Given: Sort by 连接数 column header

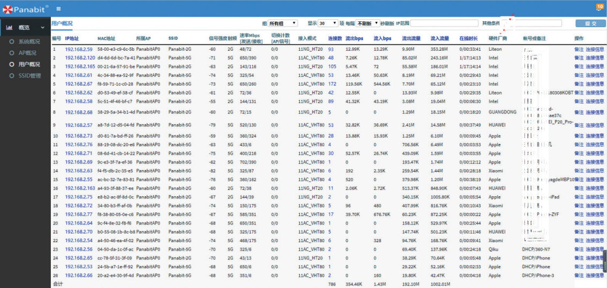Looking at the screenshot, I should pos(335,38).
